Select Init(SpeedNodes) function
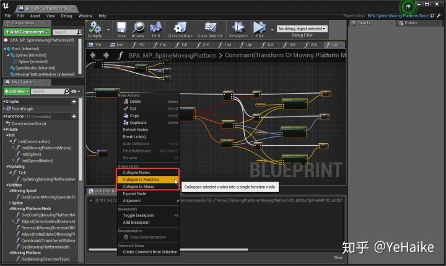The width and height of the screenshot is (446, 266). [37, 161]
